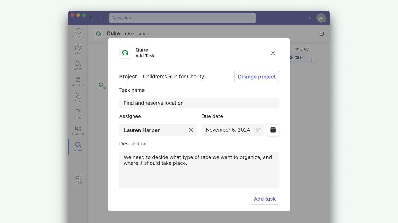Open the Apps store icon
The image size is (398, 223).
click(x=78, y=179)
